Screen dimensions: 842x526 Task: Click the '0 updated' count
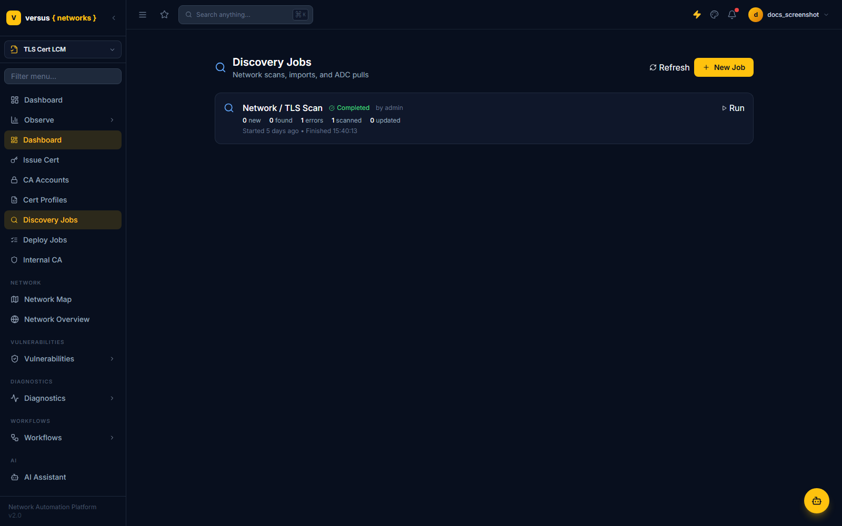pos(385,120)
